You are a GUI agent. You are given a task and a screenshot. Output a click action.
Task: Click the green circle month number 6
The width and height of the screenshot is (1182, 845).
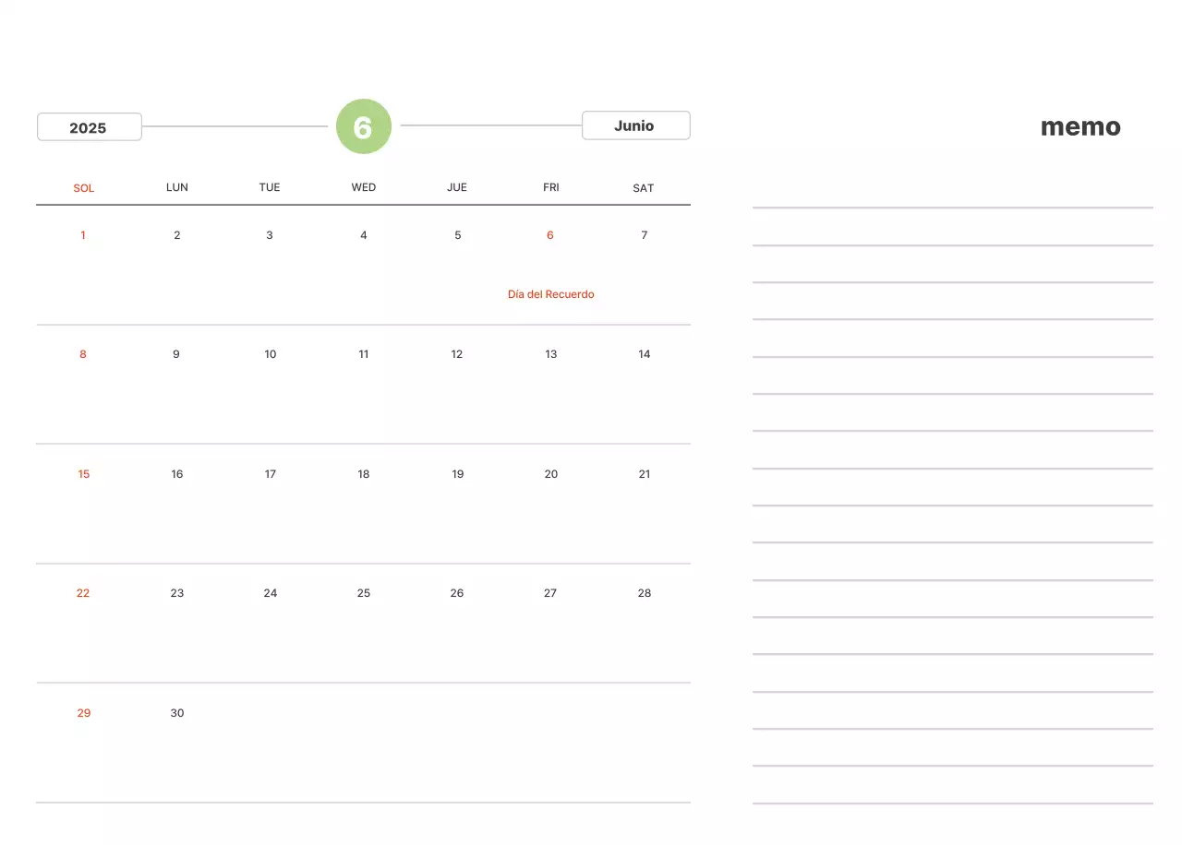(x=364, y=126)
